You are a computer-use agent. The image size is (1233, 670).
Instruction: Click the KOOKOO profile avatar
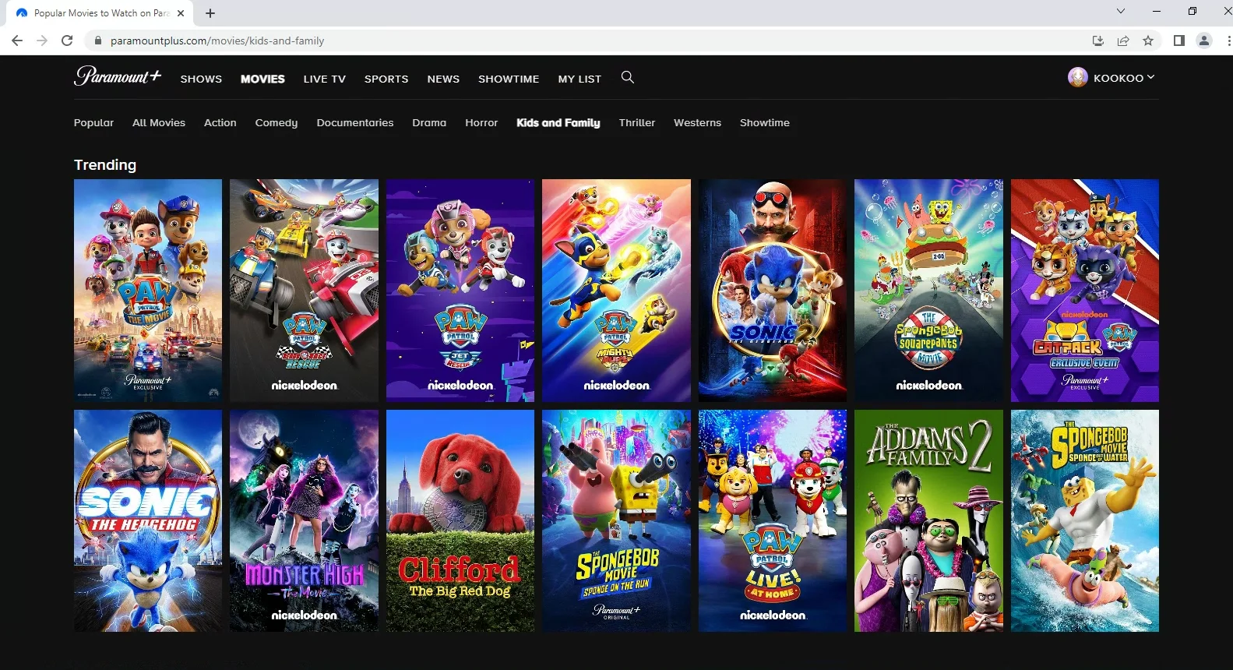(1078, 77)
